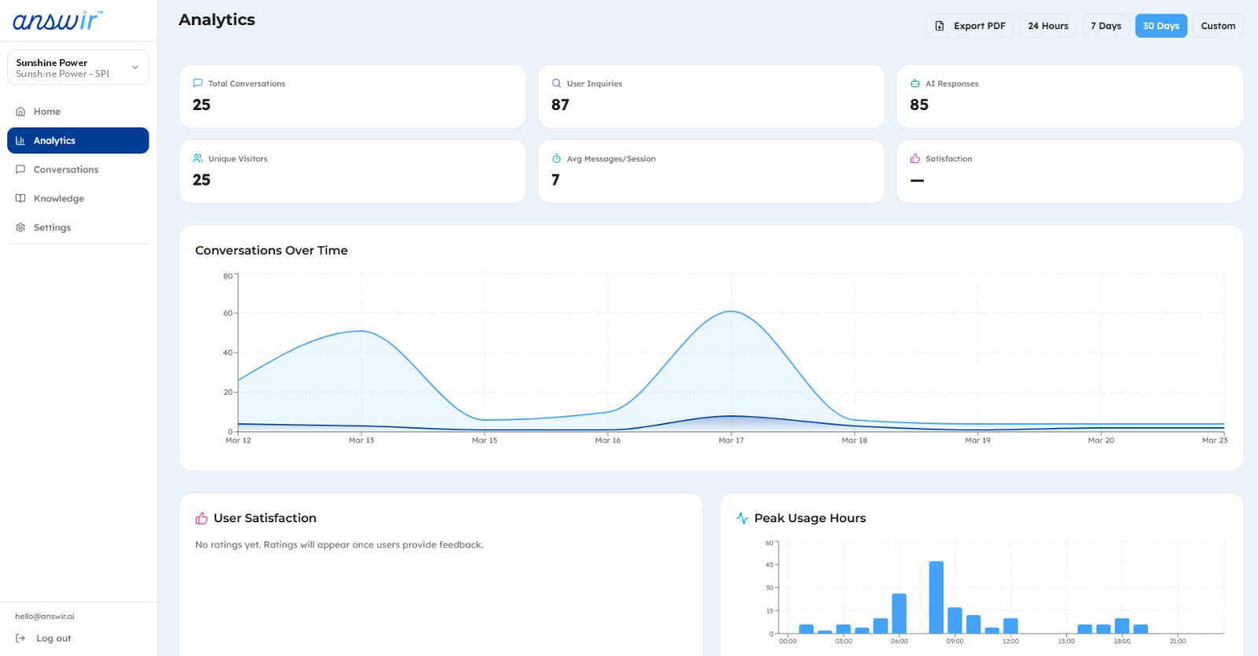
Task: Click the Unique Visitors people icon
Action: [198, 159]
